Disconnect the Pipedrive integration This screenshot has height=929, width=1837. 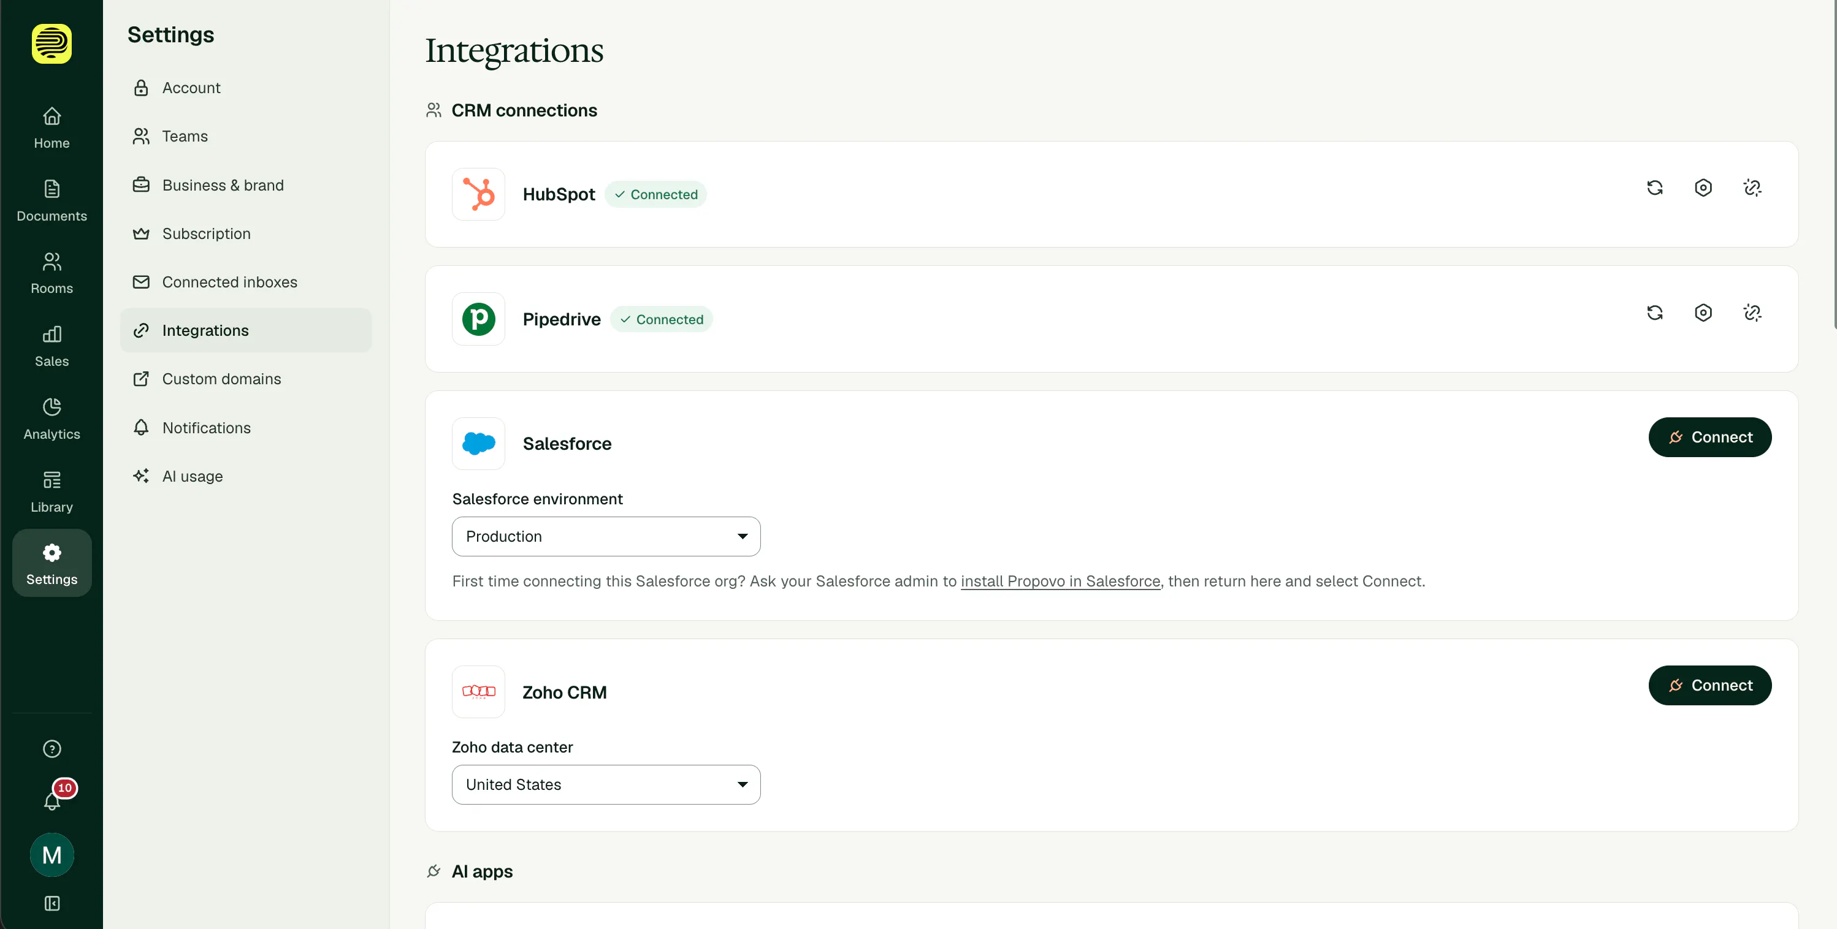click(x=1752, y=313)
